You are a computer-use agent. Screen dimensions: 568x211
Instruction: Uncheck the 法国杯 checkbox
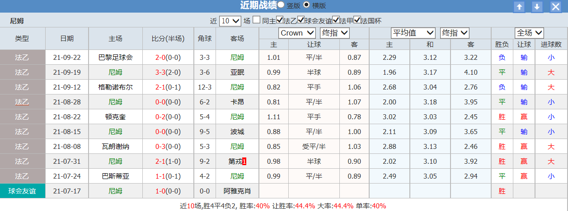357,20
